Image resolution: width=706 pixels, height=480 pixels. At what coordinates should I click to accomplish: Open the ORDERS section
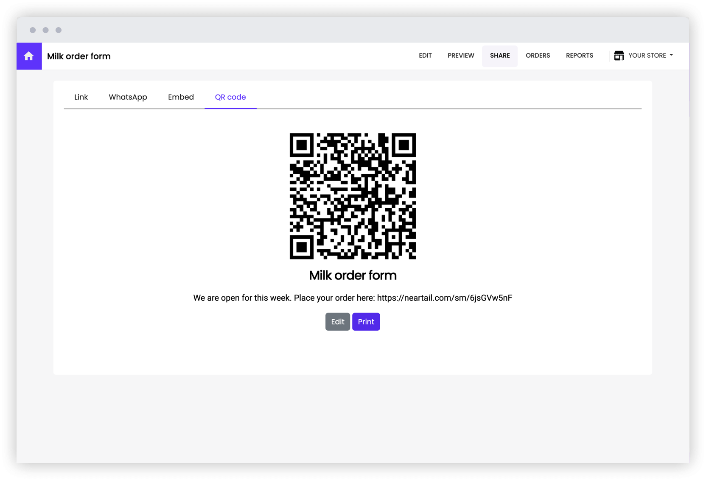(538, 56)
